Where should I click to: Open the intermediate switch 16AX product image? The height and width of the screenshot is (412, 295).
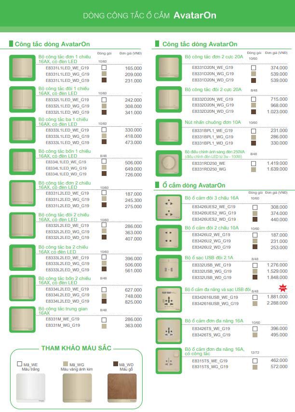tap(22, 319)
